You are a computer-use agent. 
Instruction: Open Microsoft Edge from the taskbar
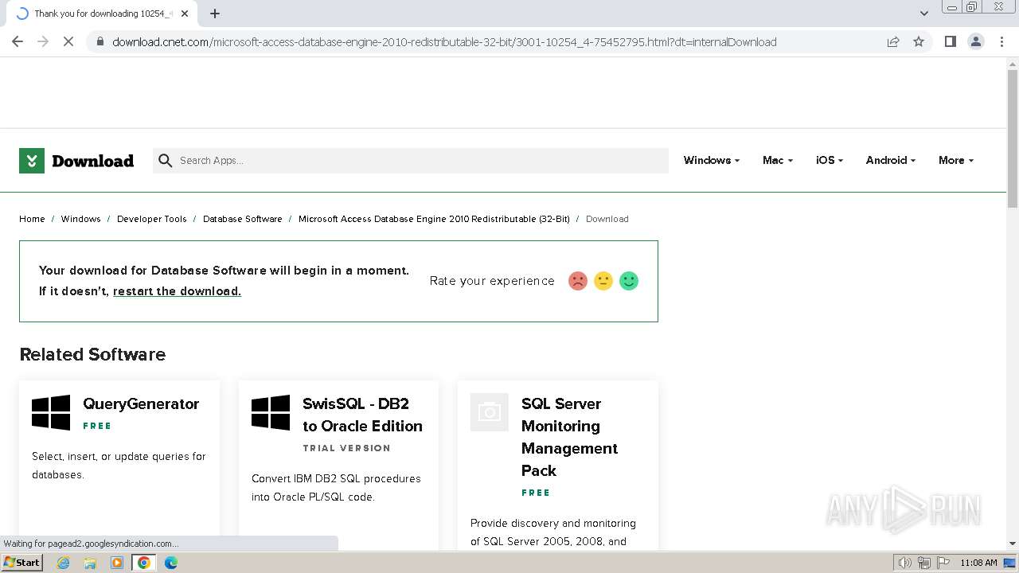point(171,563)
